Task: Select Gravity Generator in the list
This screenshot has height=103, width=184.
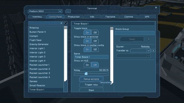Action: (46, 44)
